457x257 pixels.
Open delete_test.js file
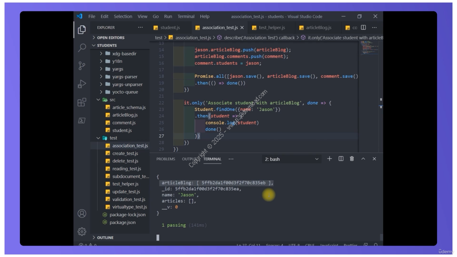(x=120, y=161)
